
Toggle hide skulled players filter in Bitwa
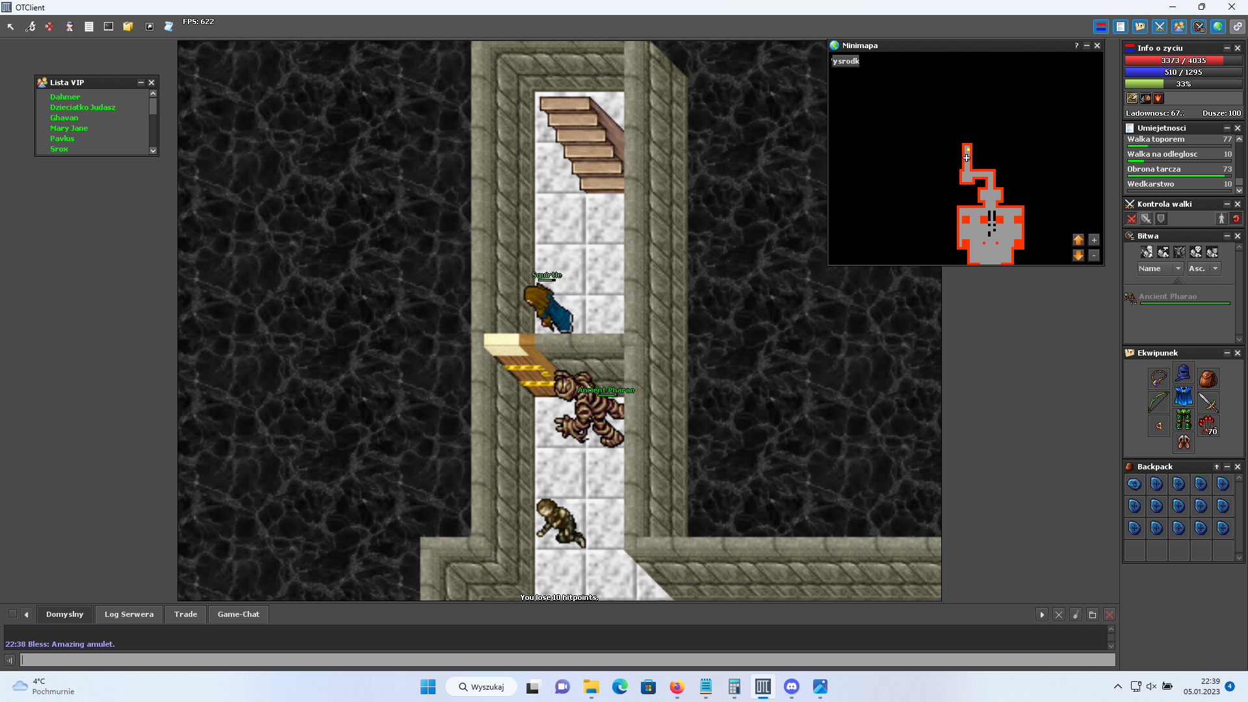[x=1195, y=252]
